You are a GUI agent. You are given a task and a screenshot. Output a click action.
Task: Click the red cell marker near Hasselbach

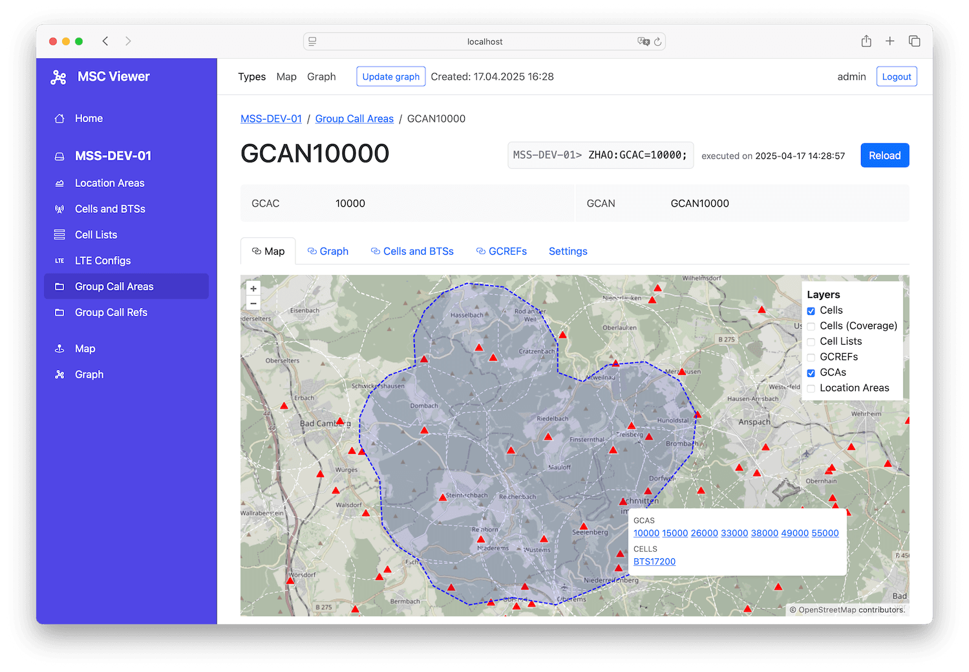pyautogui.click(x=479, y=347)
